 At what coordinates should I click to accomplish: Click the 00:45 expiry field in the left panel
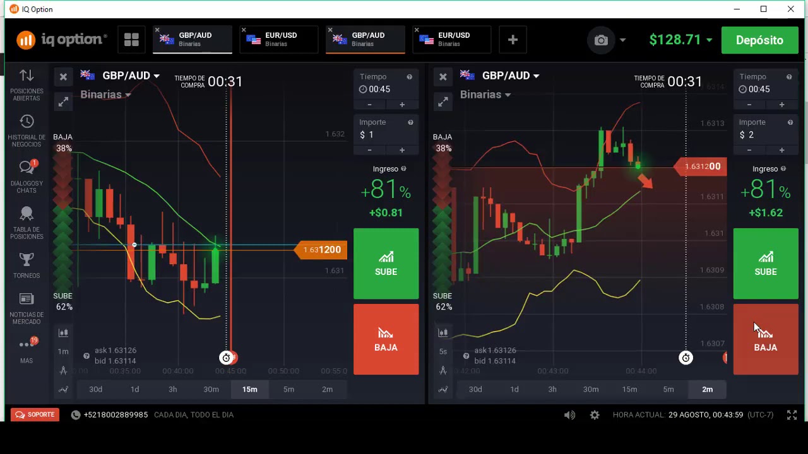[x=386, y=90]
